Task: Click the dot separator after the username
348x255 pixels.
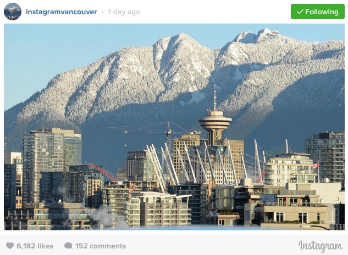Action: click(102, 13)
